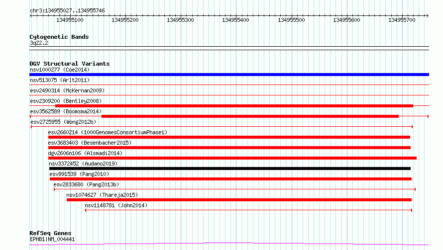Click ruler position 134955400
Viewport: 443px width, 250px height.
coord(235,20)
